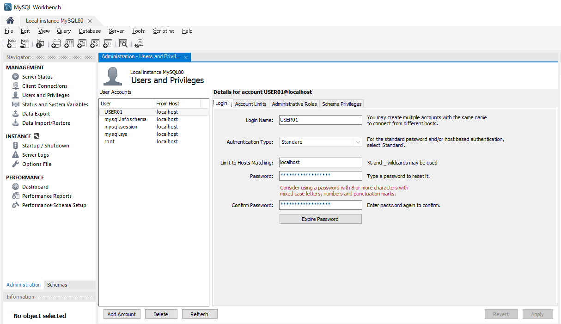
Task: Click the create stored procedure icon
Action: [95, 43]
